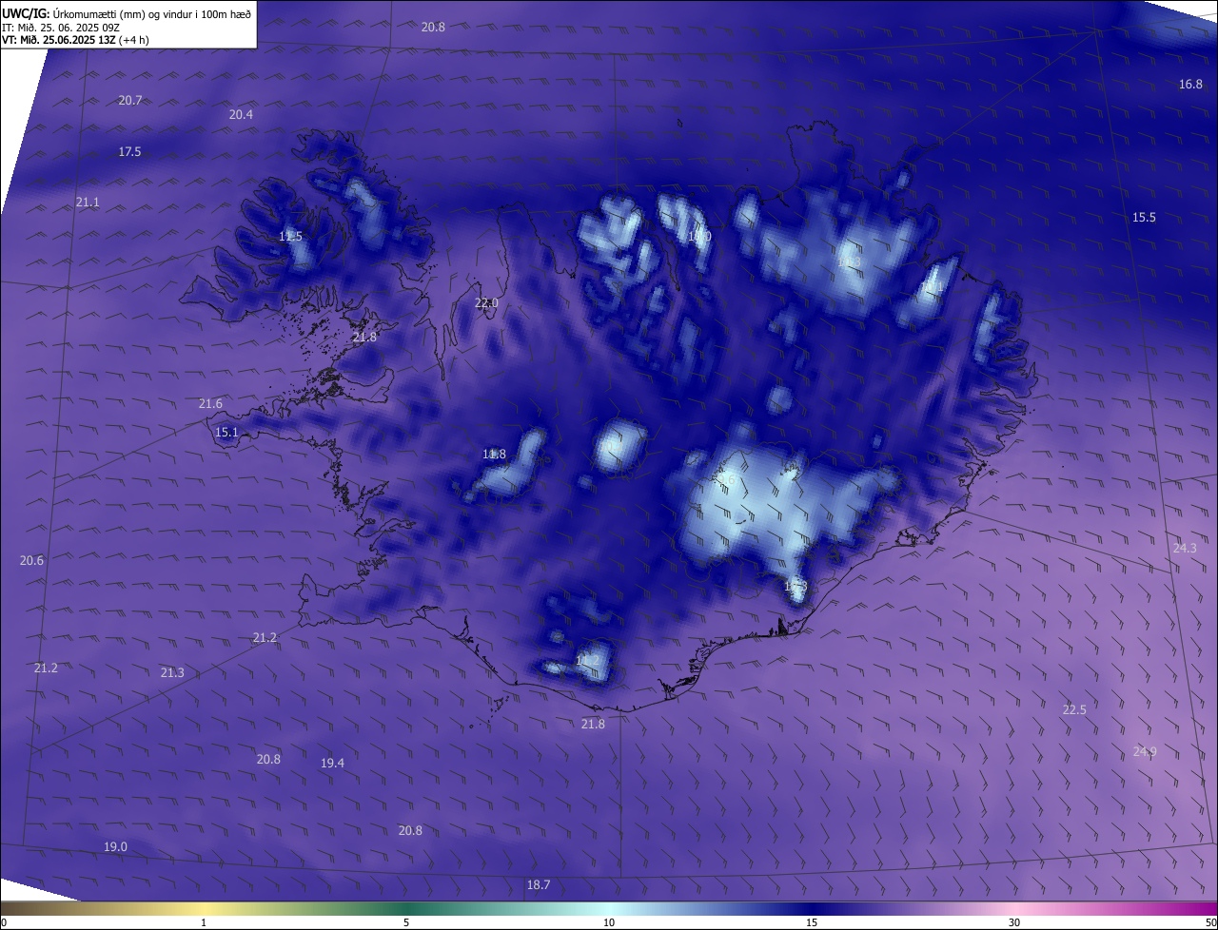Click the 18.7 value label on the map

pos(539,885)
